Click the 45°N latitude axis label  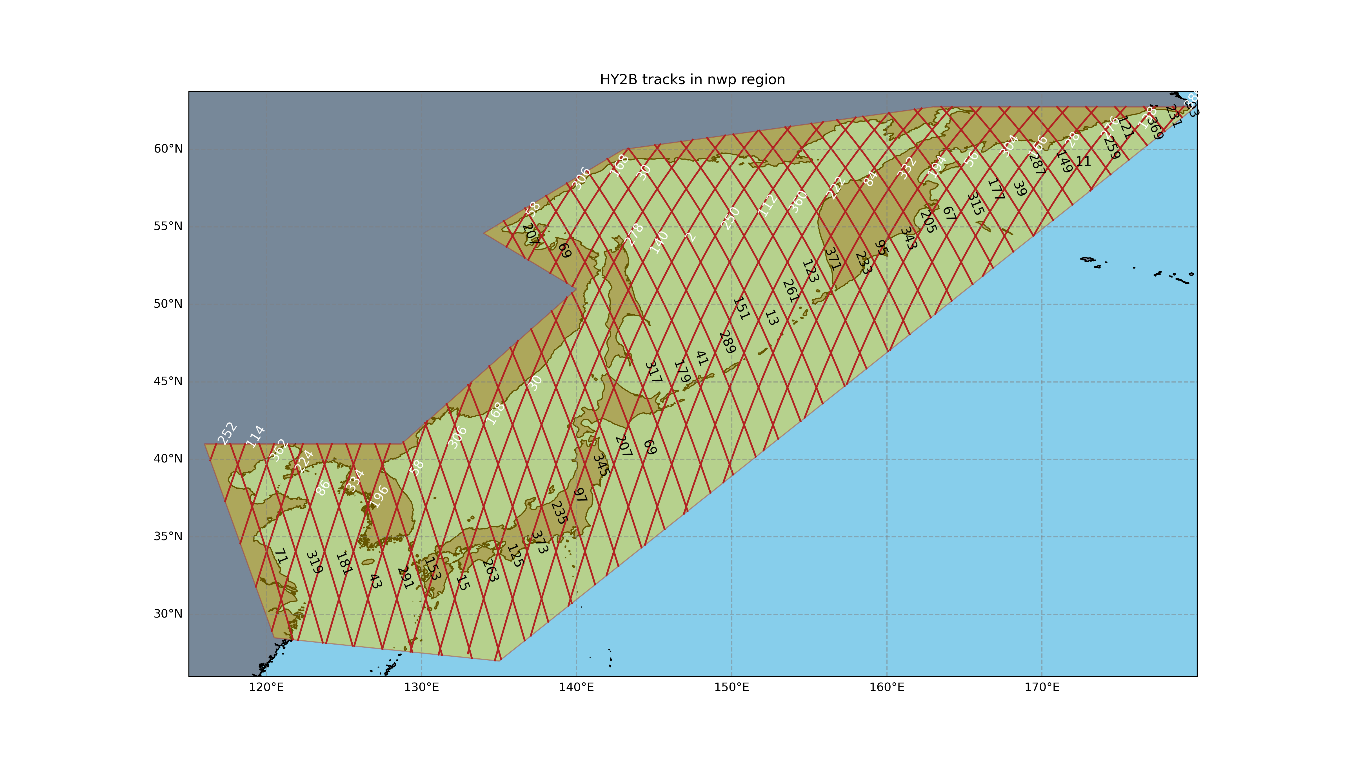click(x=168, y=381)
